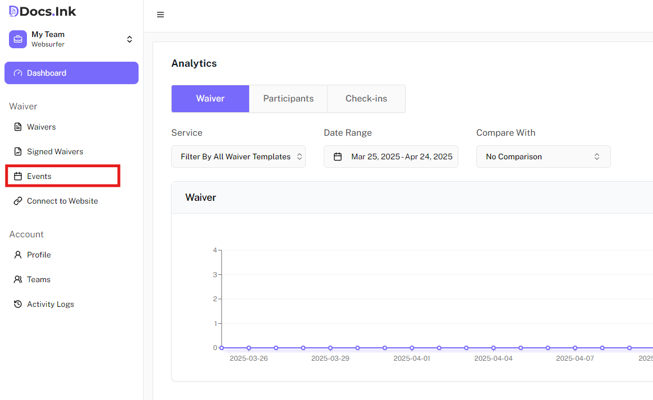This screenshot has width=653, height=400.
Task: Open the No Comparison dropdown
Action: click(543, 157)
